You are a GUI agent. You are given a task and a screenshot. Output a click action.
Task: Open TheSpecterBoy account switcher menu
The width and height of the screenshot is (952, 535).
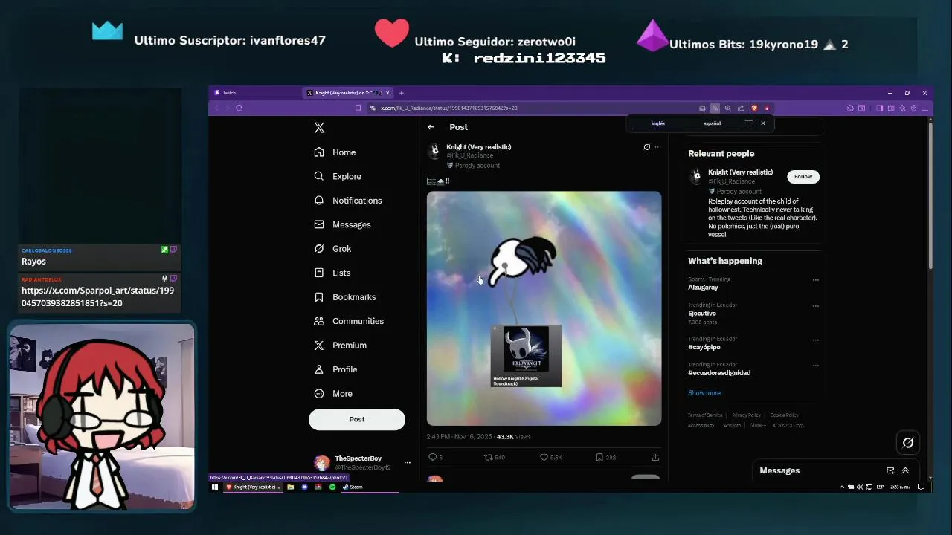tap(362, 463)
